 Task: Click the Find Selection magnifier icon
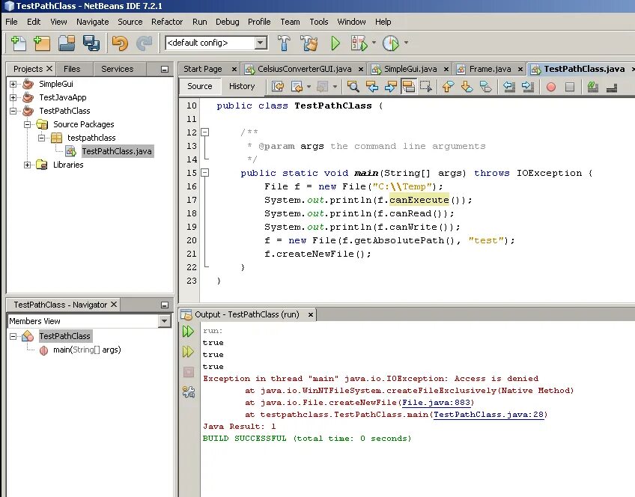pyautogui.click(x=353, y=87)
